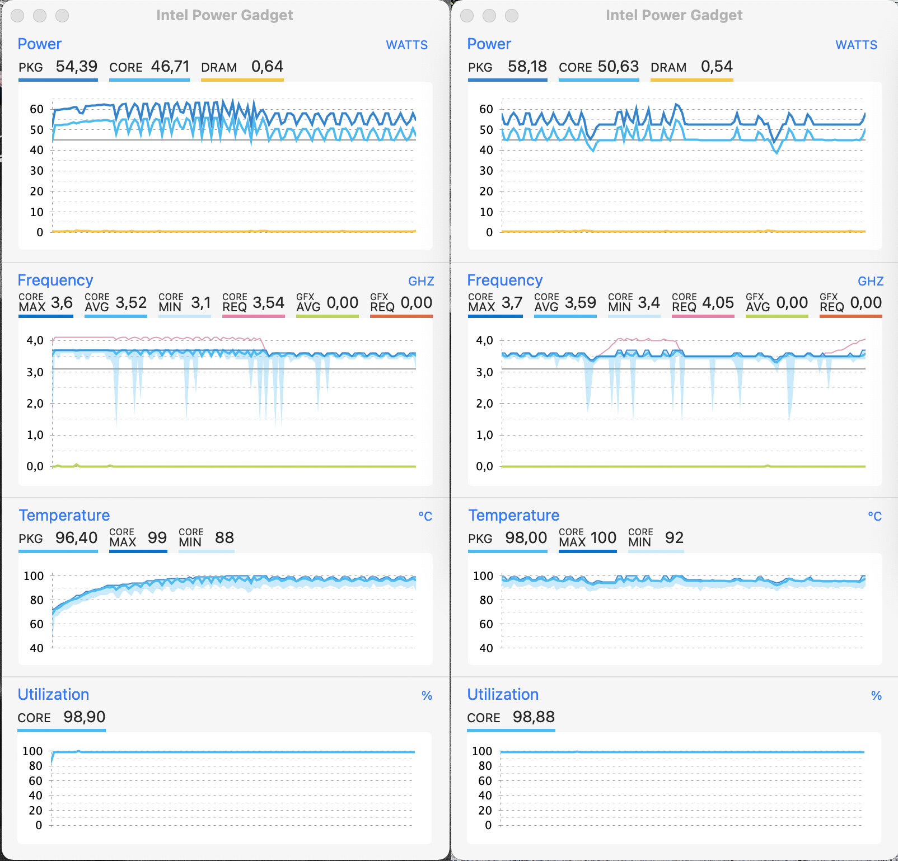This screenshot has width=898, height=861.
Task: Click the power graph in left window
Action: click(225, 166)
